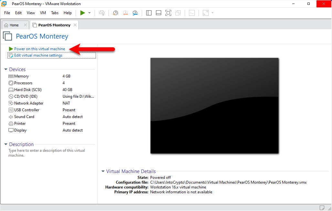Toggle the thumbnail bar view icon
Viewport: 332px width, 211px height.
158,13
